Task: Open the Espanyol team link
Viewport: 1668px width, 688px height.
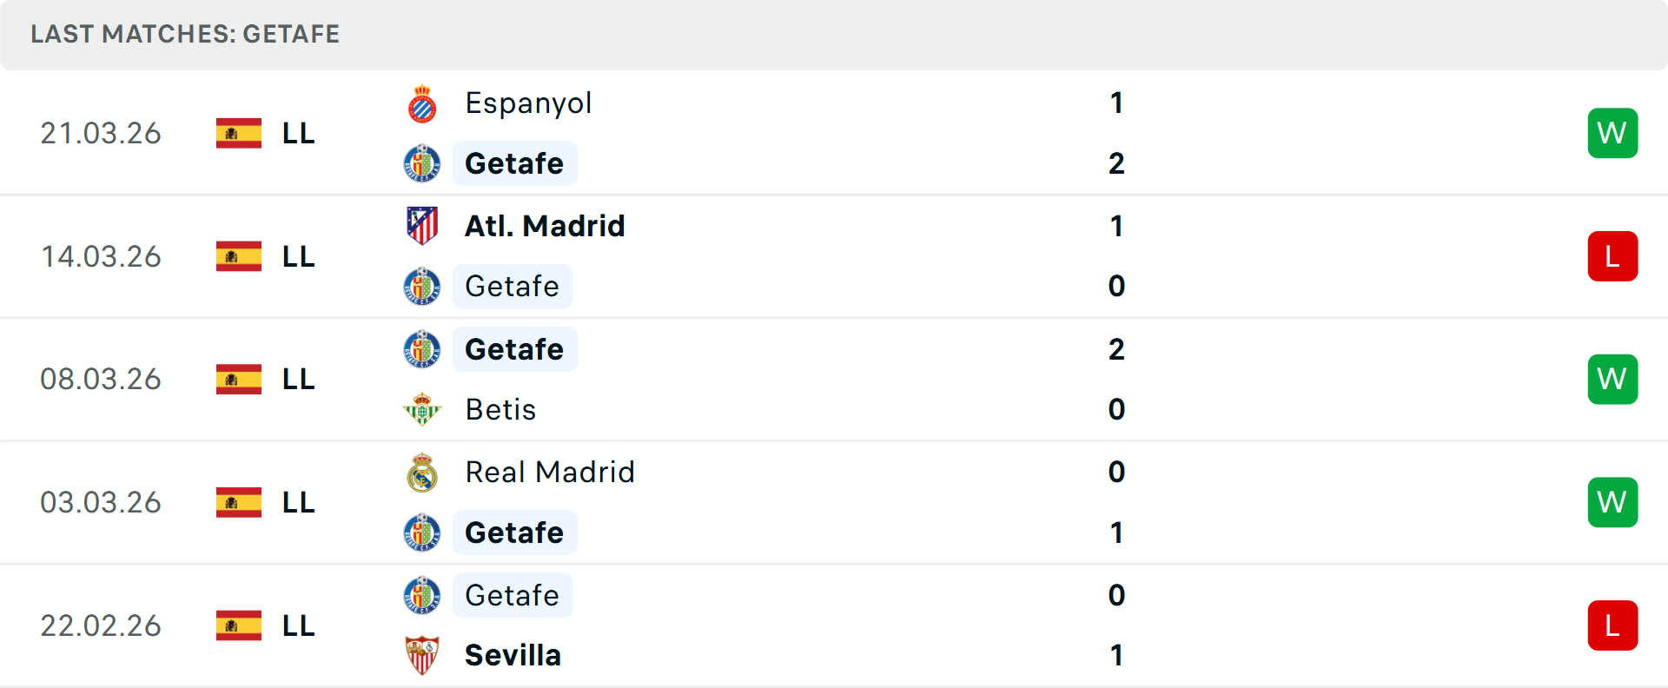Action: pos(528,103)
